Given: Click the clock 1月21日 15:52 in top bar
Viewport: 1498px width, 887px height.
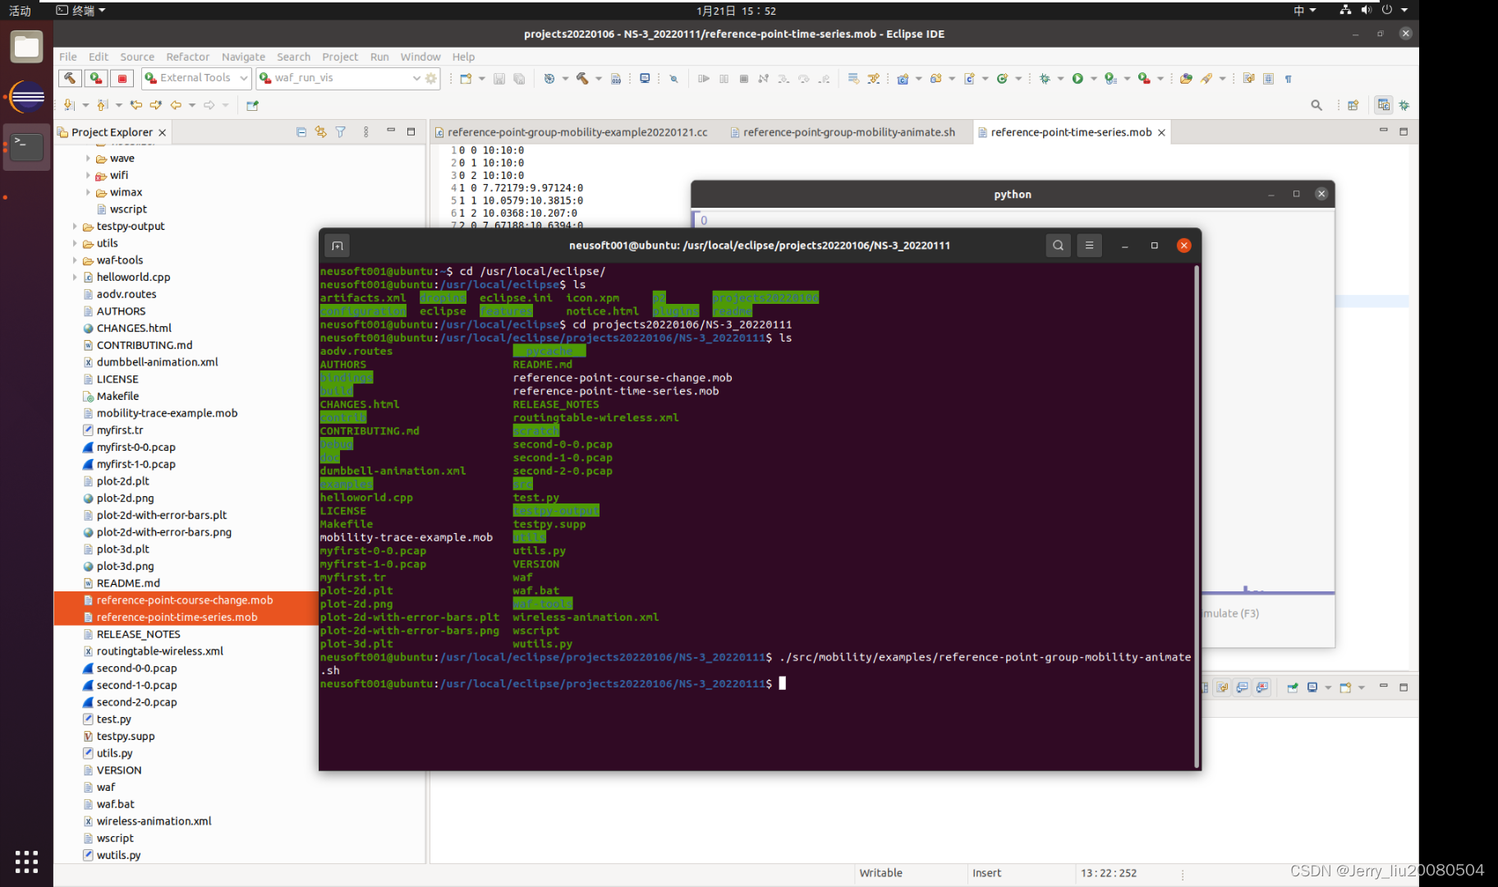Looking at the screenshot, I should tap(736, 11).
